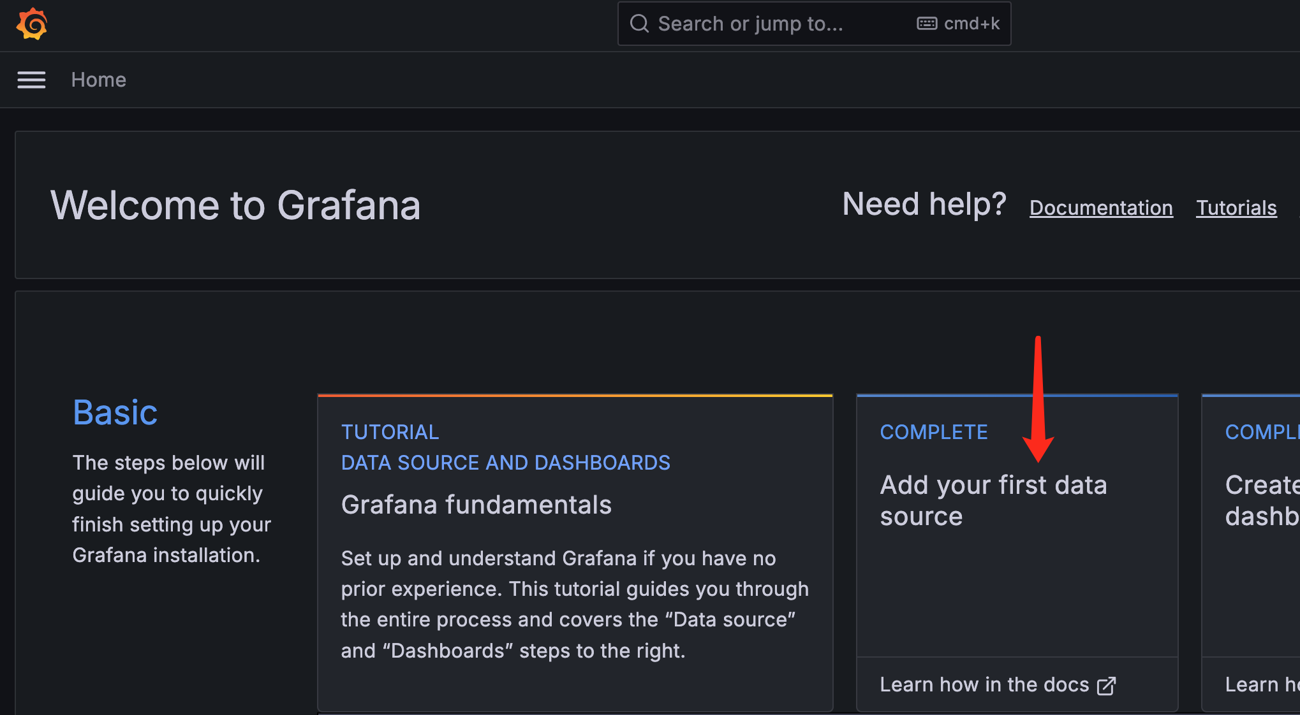Click the Grafana logo icon
Viewport: 1300px width, 715px height.
coord(32,24)
